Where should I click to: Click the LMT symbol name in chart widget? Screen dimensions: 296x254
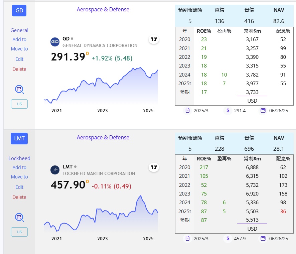(67, 167)
